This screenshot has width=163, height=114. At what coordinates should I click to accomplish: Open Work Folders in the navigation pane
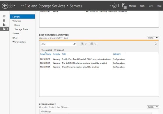point(19,42)
